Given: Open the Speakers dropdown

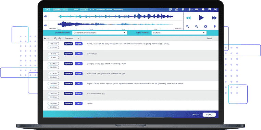Looking at the screenshot, I should 72,38.
